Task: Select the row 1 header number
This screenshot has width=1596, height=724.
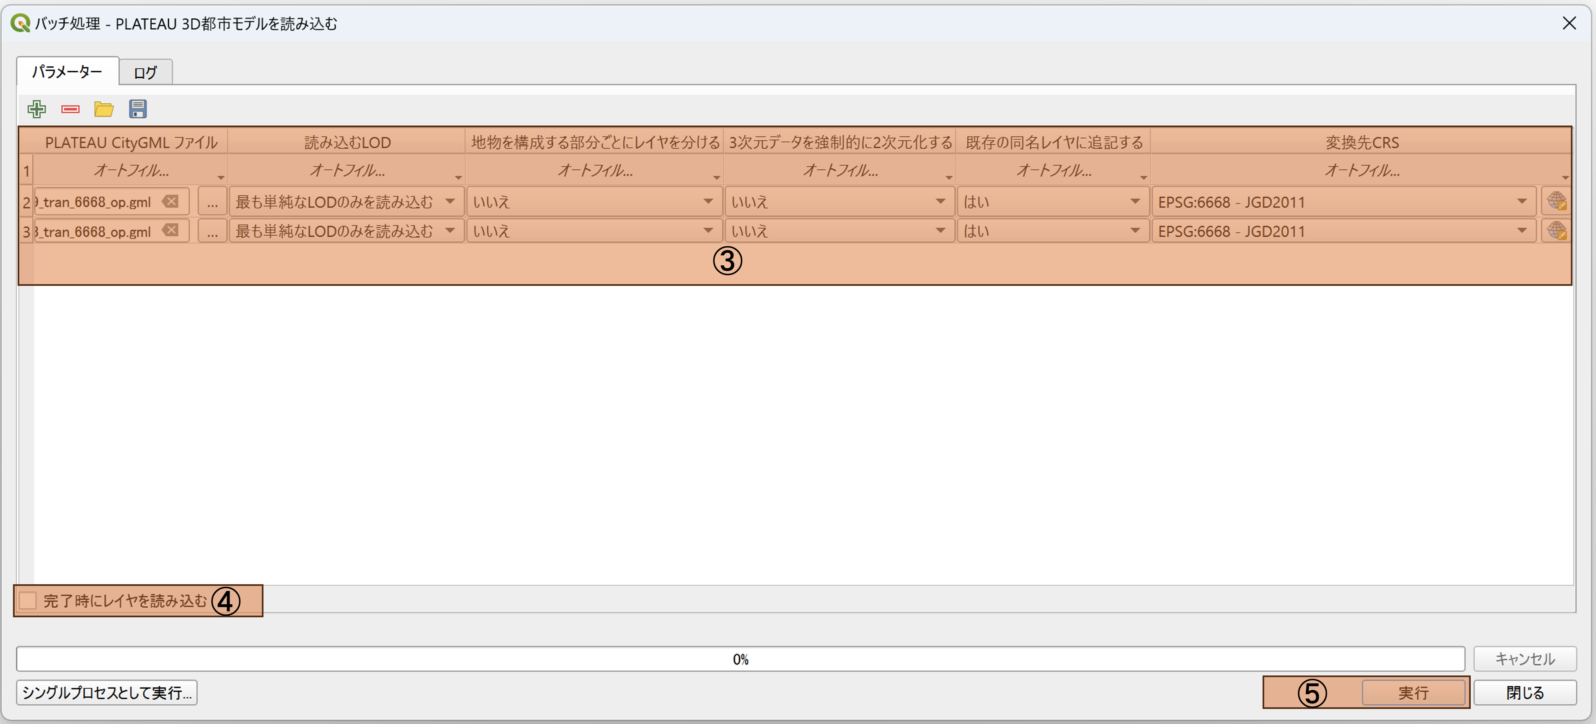Action: click(x=27, y=170)
